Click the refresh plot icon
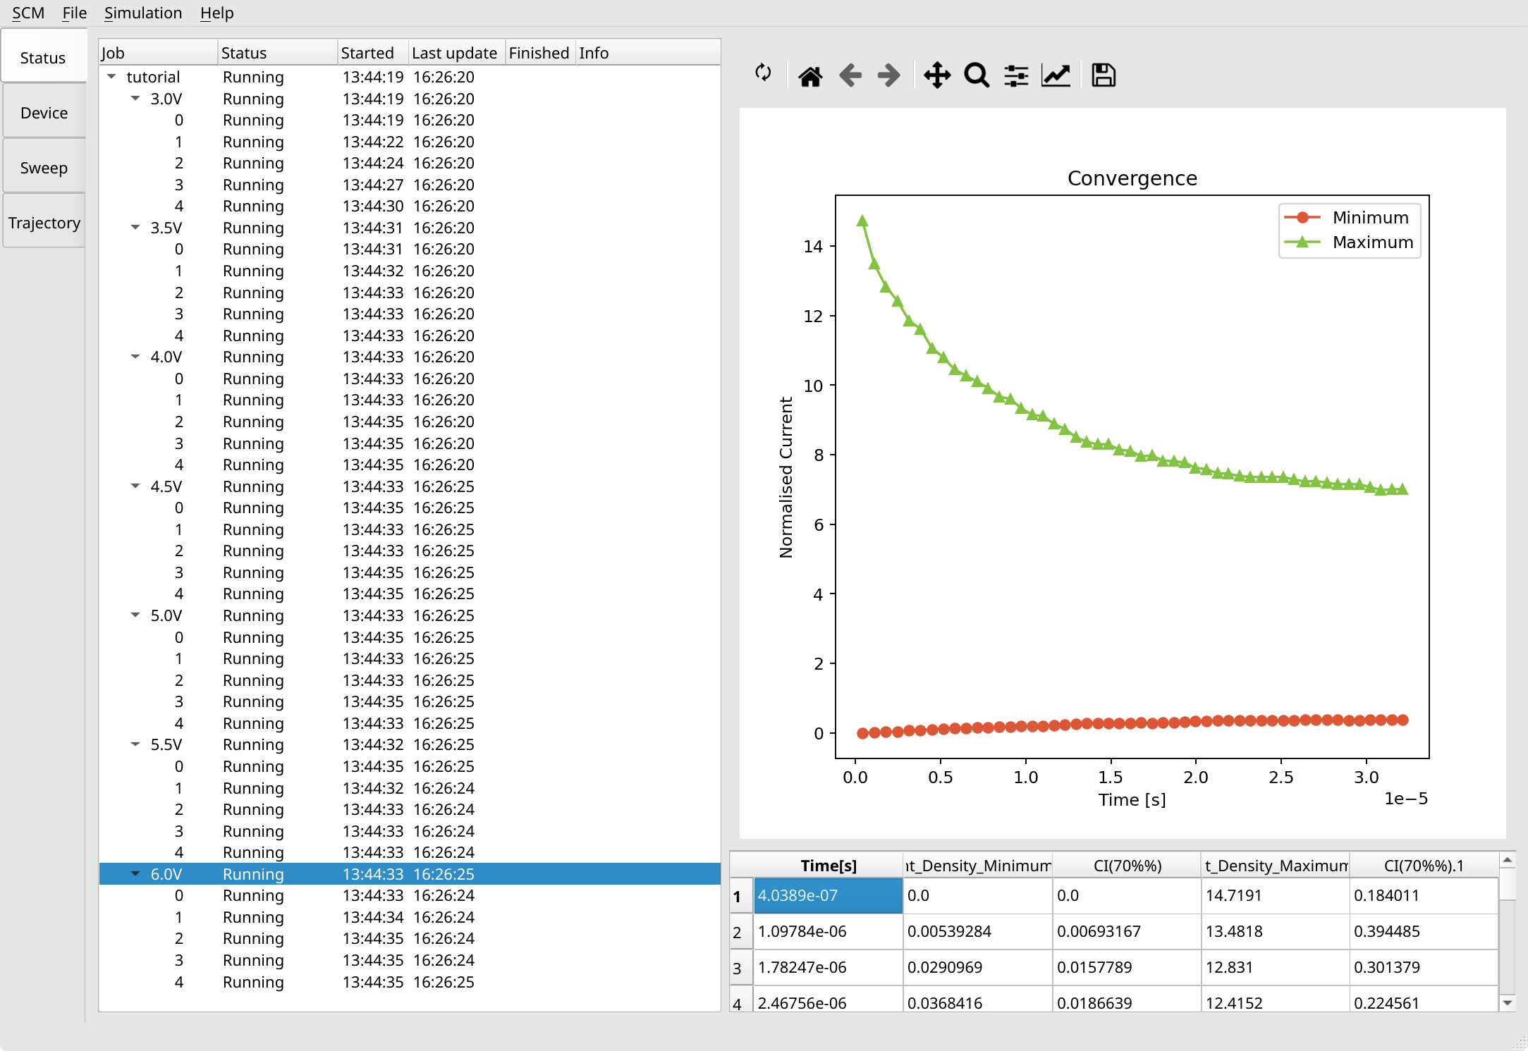1528x1051 pixels. click(x=763, y=73)
